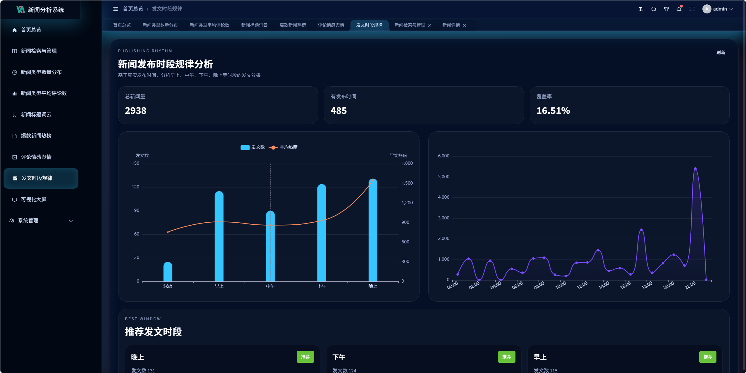Image resolution: width=746 pixels, height=373 pixels.
Task: Click the 新闻分析系统 logo
Action: pyautogui.click(x=40, y=10)
